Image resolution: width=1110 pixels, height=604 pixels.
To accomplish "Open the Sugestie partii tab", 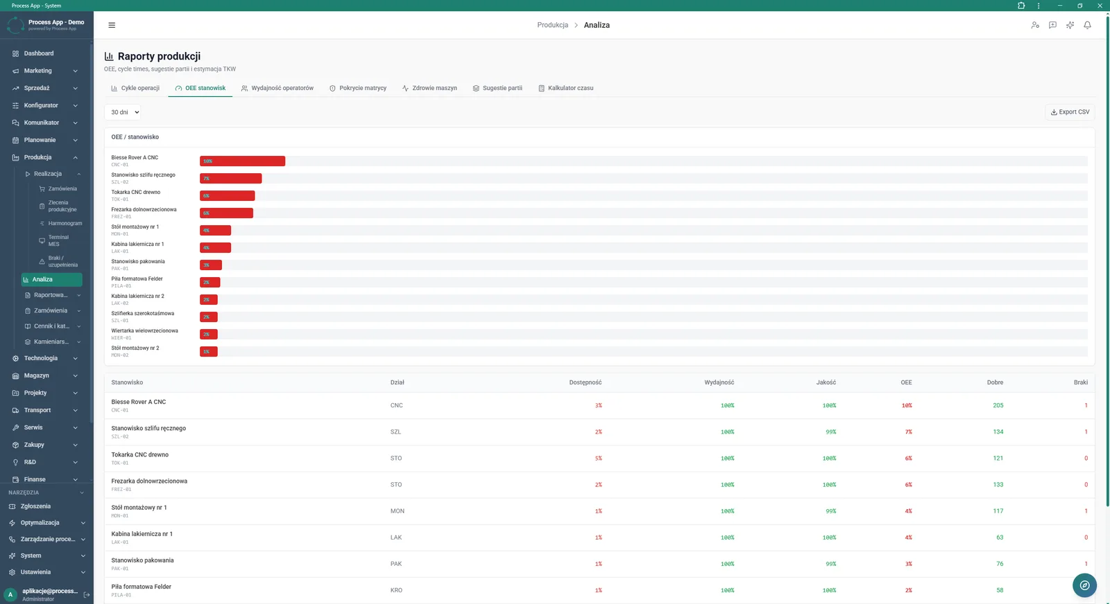I will pyautogui.click(x=497, y=88).
